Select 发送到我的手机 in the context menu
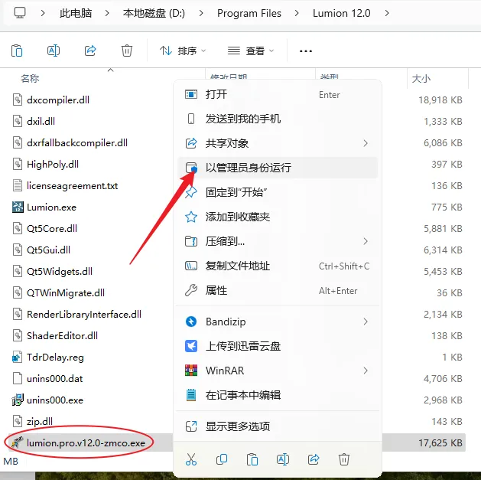 point(278,119)
